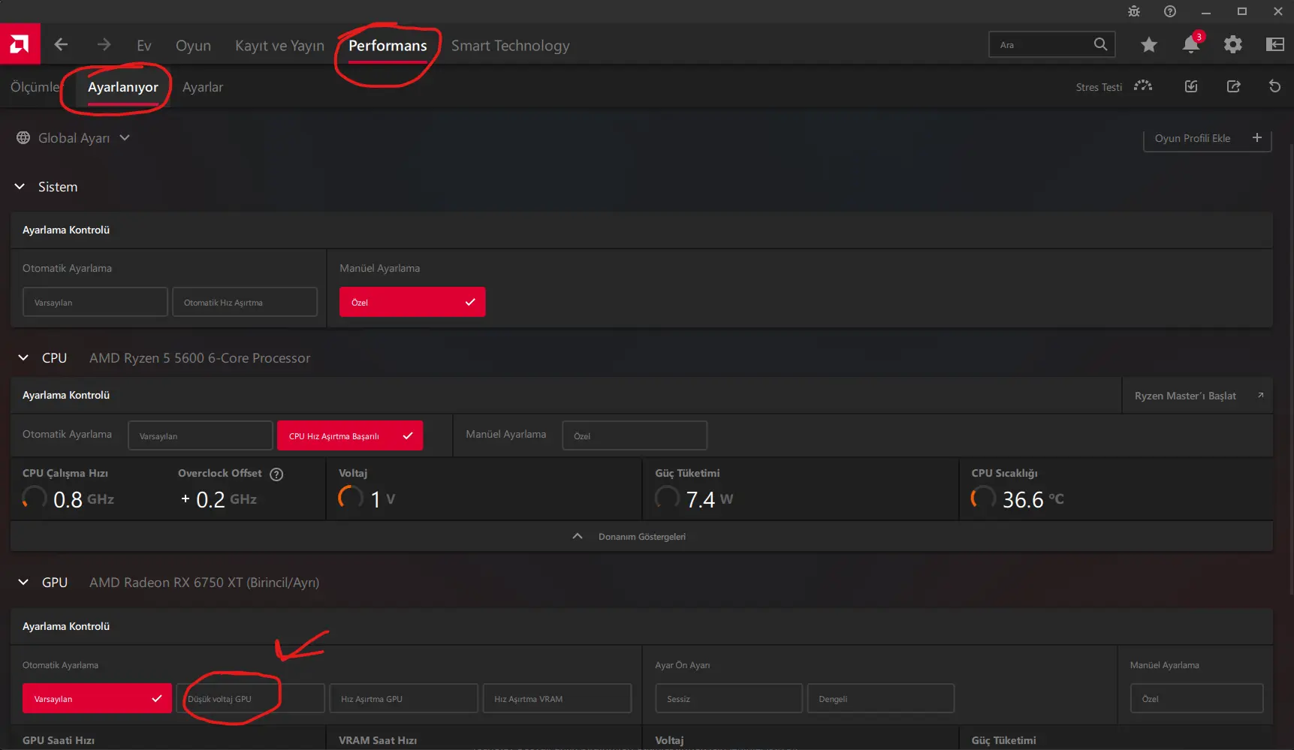Open the Performans tab

pos(388,46)
